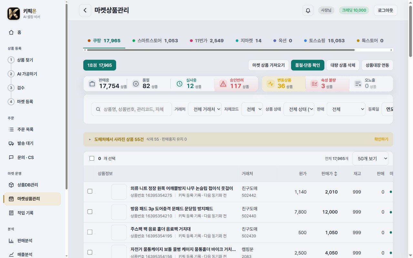
Task: Click the 대량 상품 삭제 button
Action: (x=343, y=65)
